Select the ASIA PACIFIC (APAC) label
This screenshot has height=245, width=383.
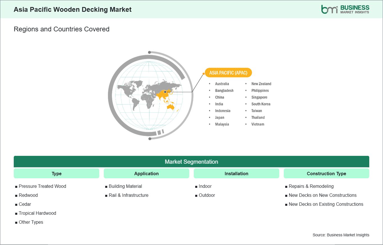tap(228, 73)
